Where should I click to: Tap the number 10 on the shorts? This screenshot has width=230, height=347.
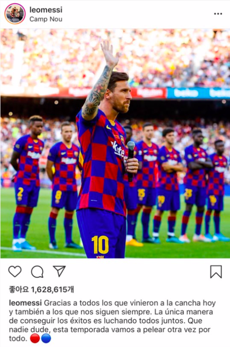click(100, 245)
